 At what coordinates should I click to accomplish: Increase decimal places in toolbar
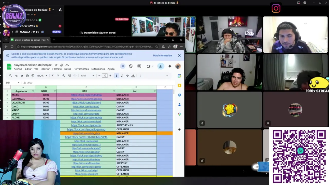(69, 76)
